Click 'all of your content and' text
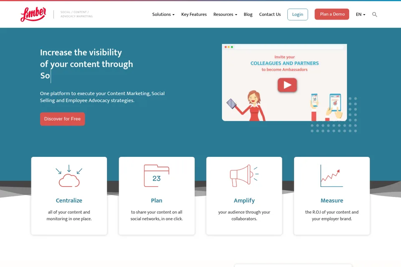Screen dimensions: 401x267 [x=69, y=212]
